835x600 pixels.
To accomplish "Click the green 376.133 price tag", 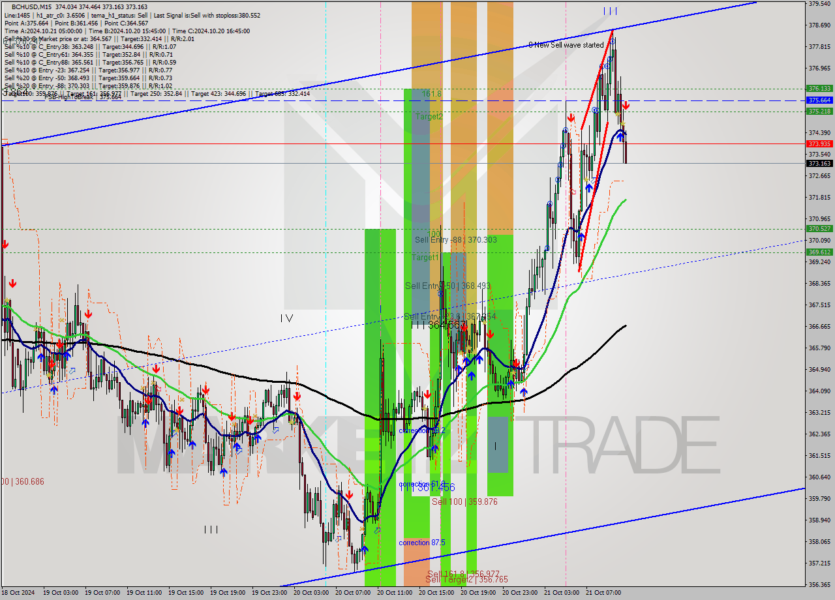I will pos(819,88).
